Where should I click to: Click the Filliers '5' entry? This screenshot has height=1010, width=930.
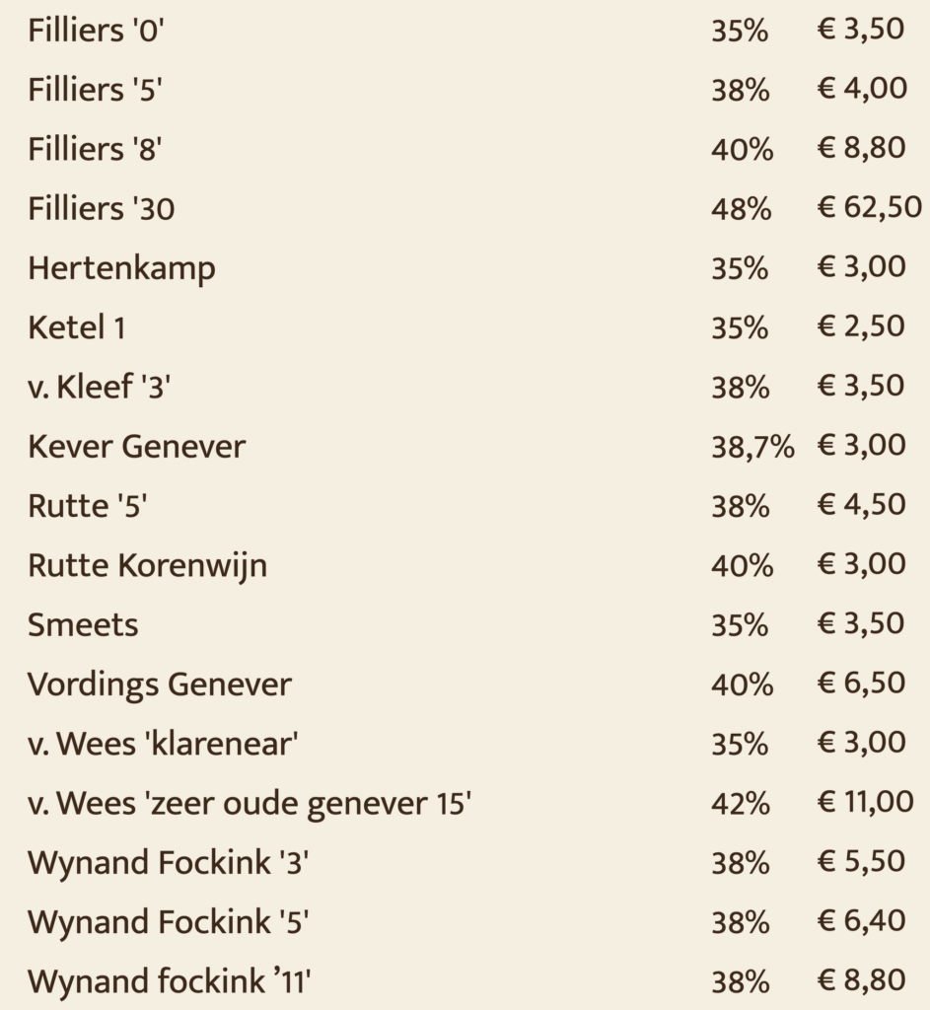click(x=95, y=90)
